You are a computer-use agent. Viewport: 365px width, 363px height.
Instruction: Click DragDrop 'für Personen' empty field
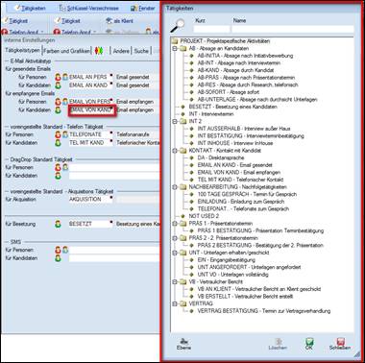pos(113,167)
